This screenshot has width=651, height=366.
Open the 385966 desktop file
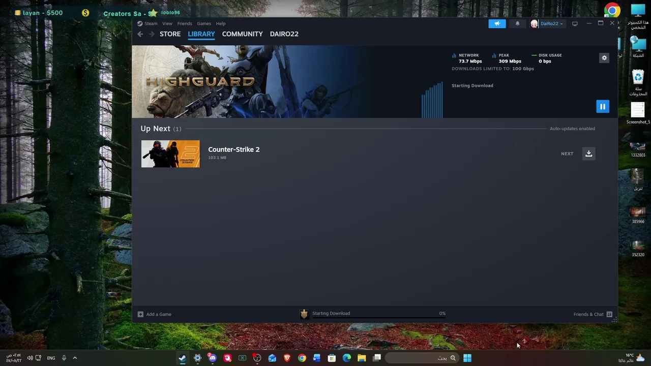638,215
